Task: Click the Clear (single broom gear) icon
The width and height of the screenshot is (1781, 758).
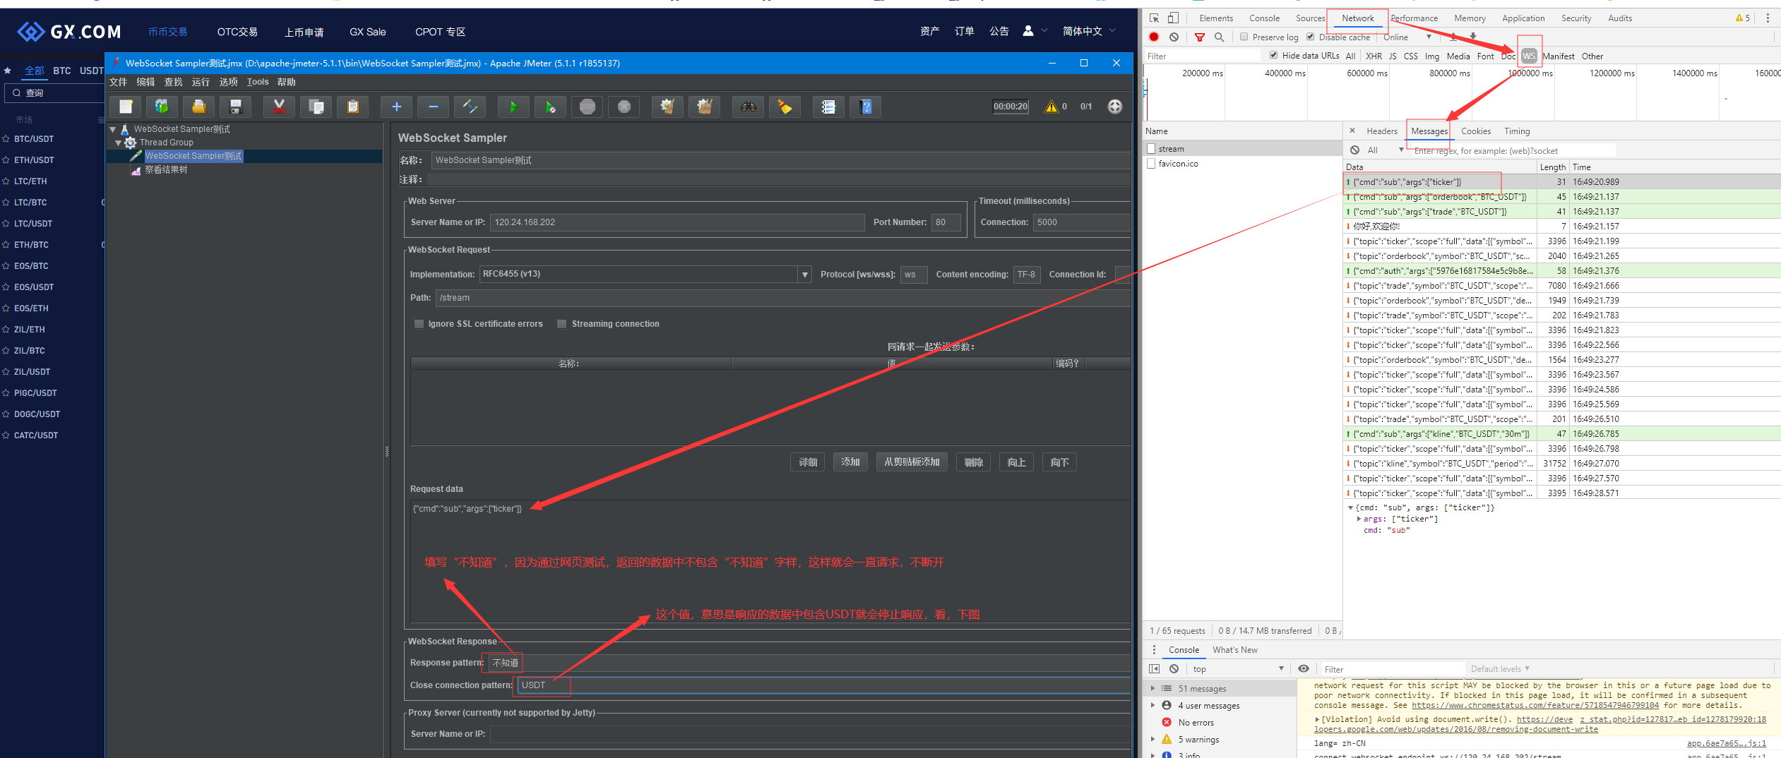Action: coord(668,107)
